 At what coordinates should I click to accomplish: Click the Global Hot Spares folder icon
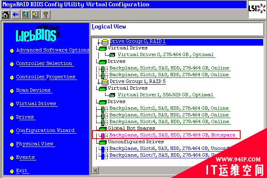coord(103,129)
